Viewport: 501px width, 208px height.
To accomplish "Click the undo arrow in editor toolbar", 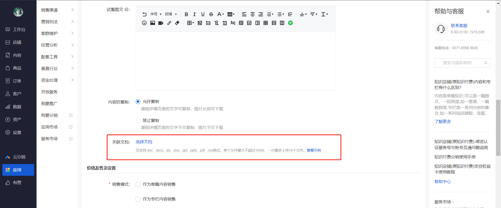I will 144,14.
